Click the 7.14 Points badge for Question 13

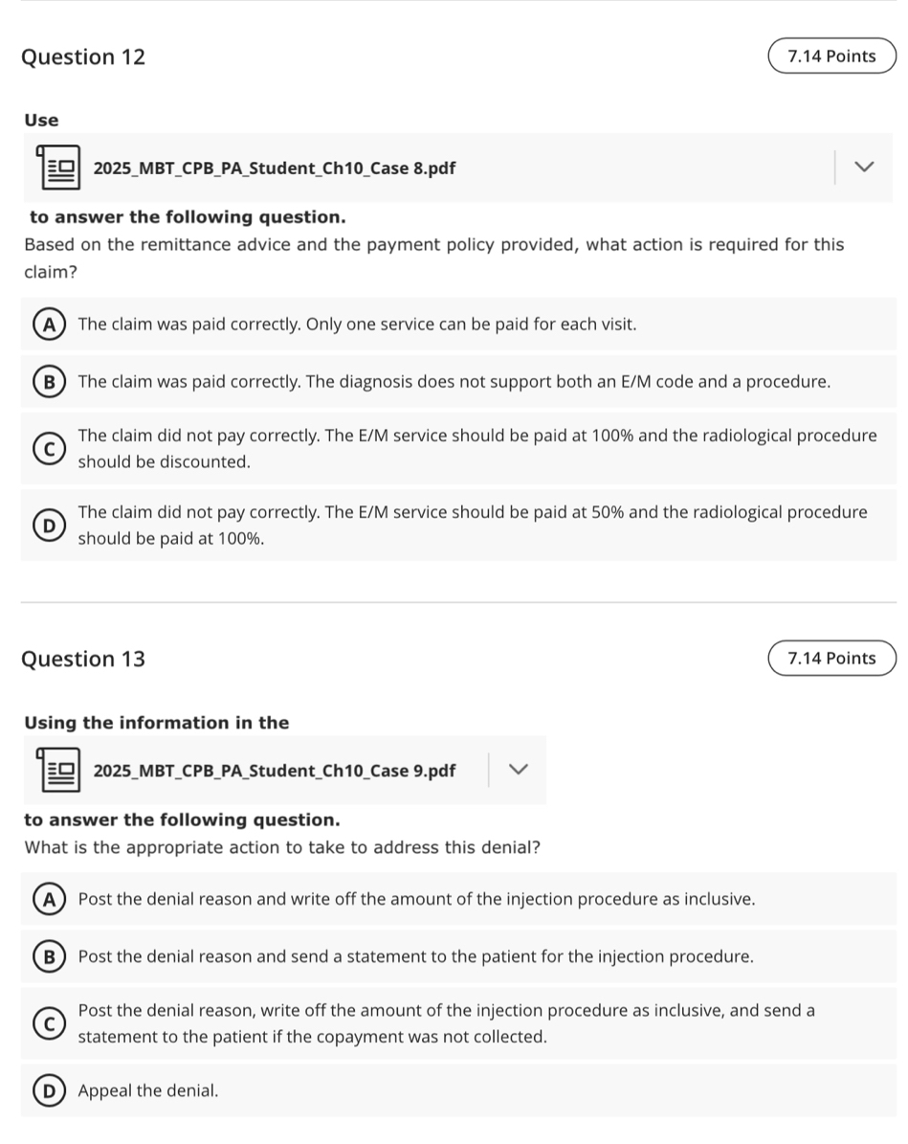pyautogui.click(x=830, y=658)
